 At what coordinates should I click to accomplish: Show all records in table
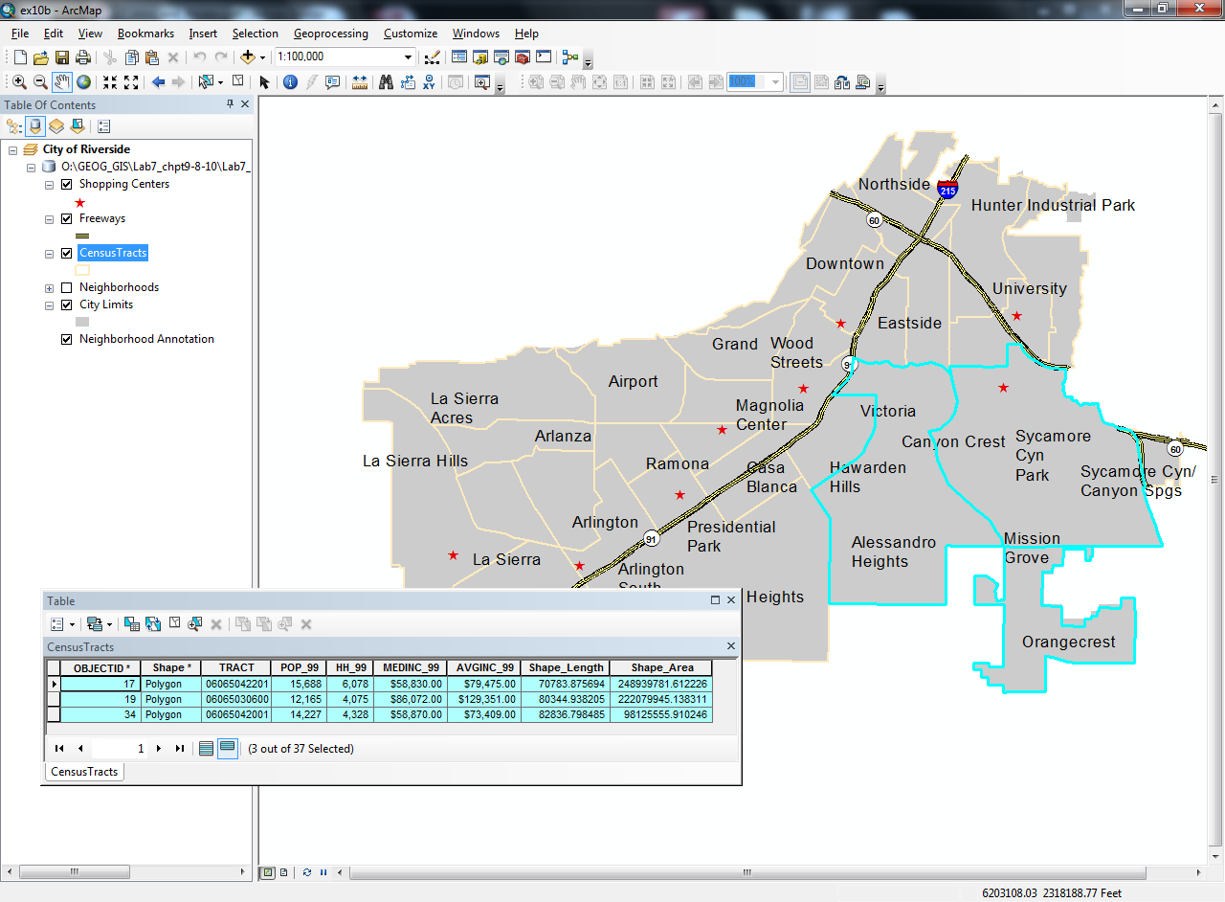(x=206, y=749)
